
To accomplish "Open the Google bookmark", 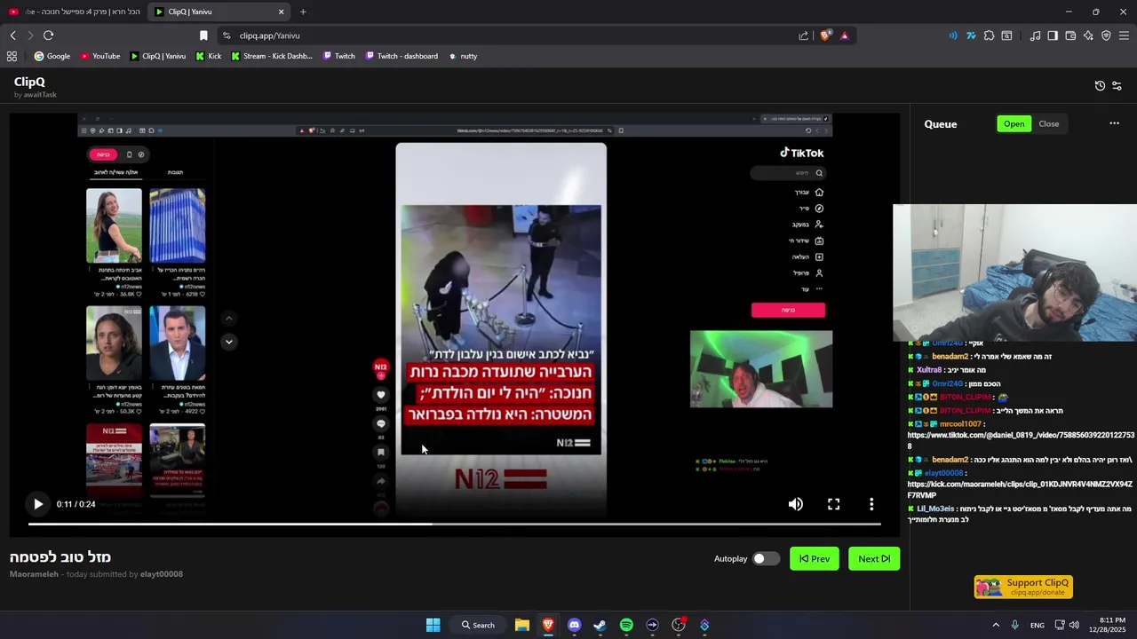I will (x=52, y=56).
